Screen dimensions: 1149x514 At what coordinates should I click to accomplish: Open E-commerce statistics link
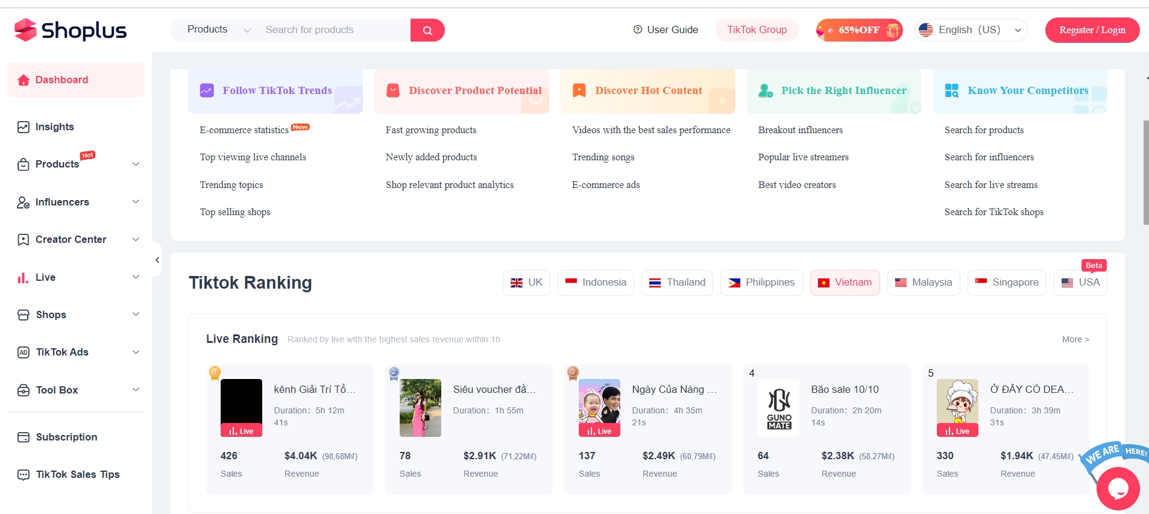244,130
